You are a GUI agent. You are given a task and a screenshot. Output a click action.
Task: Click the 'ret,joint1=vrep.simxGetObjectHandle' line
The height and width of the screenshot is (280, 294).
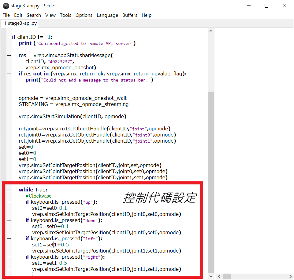coord(97,141)
